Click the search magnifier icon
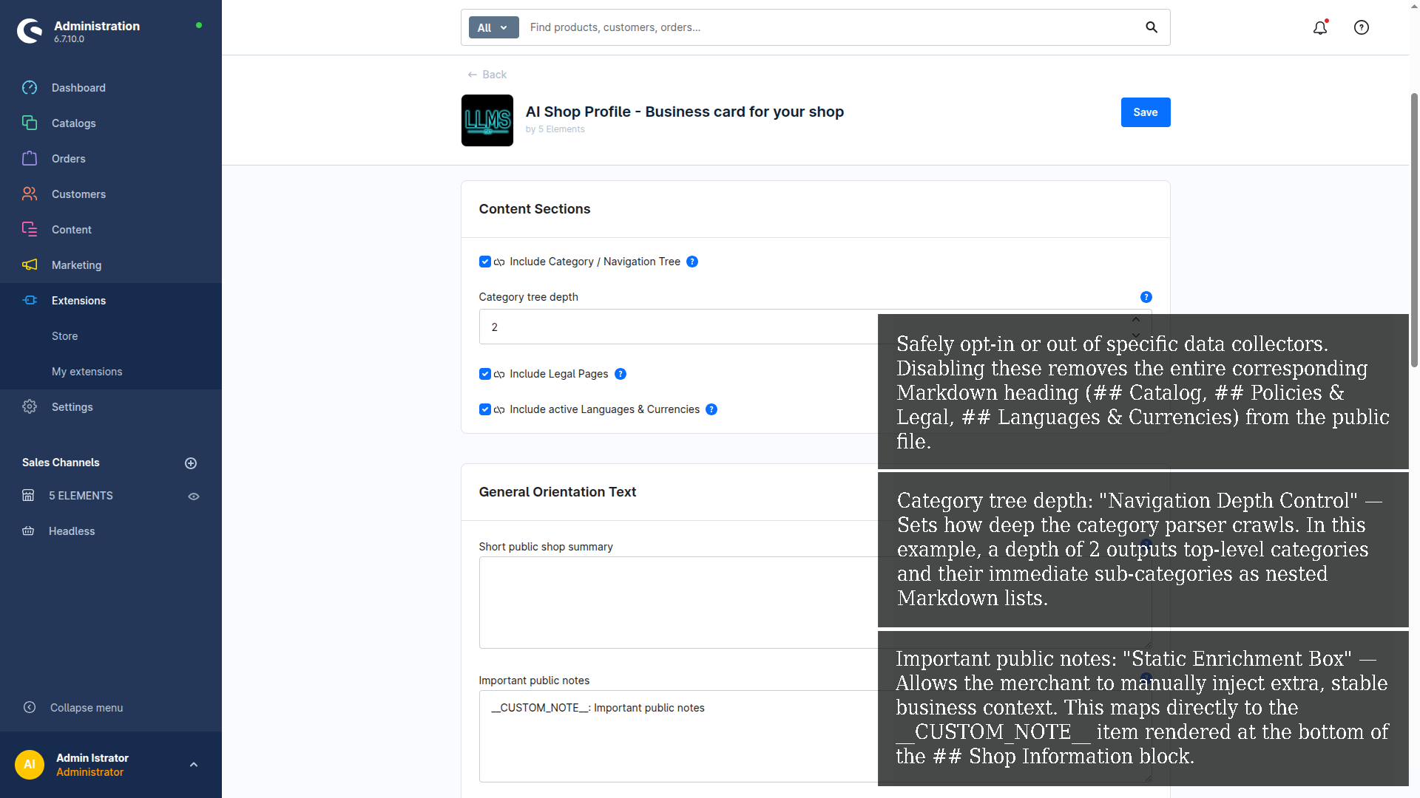Screen dimensions: 1420x798 coord(1152,27)
